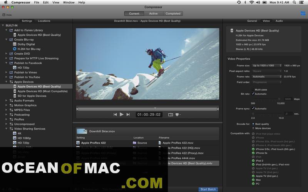The image size is (308, 192).
Task: Expand Prepare for HTTP Live Streaming
Action: (6, 58)
